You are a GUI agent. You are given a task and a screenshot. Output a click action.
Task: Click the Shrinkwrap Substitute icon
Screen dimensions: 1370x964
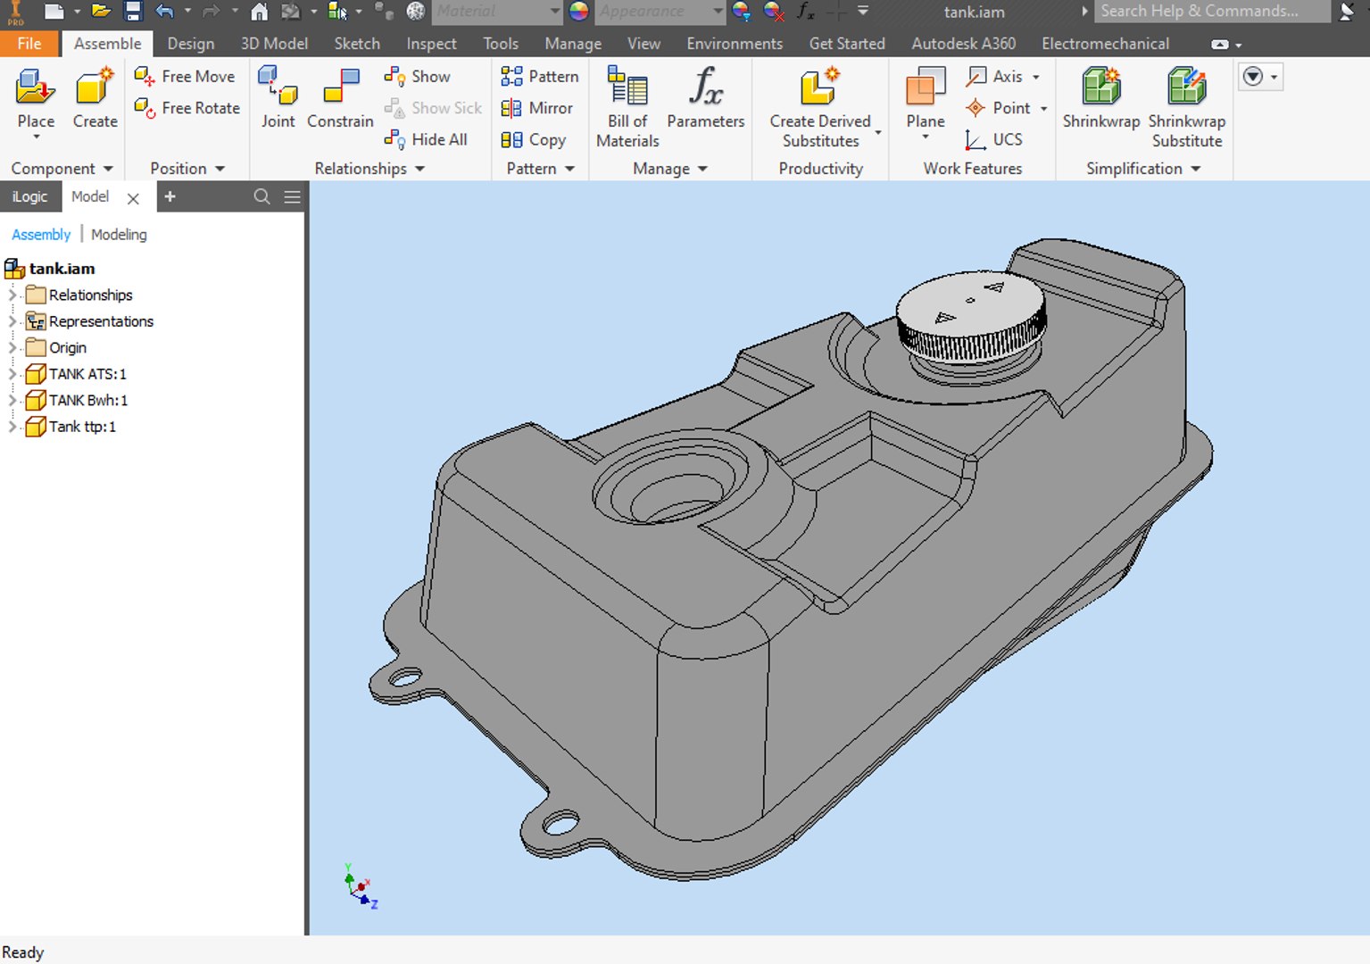coord(1186,88)
